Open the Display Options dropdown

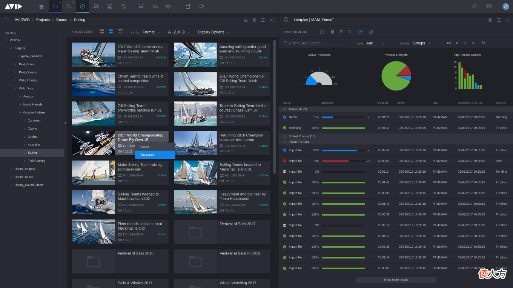pyautogui.click(x=213, y=32)
